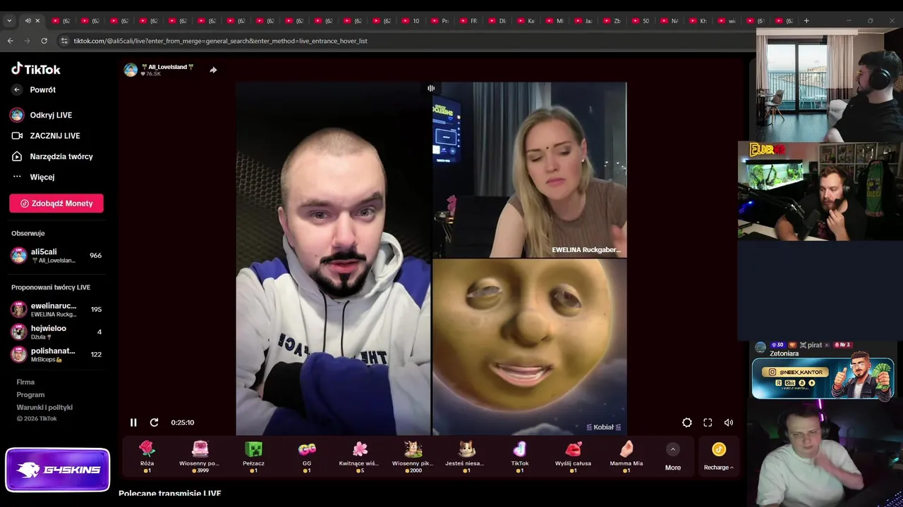This screenshot has width=903, height=507.
Task: Open suggested LIVE creator hejwieloo
Action: click(x=56, y=332)
